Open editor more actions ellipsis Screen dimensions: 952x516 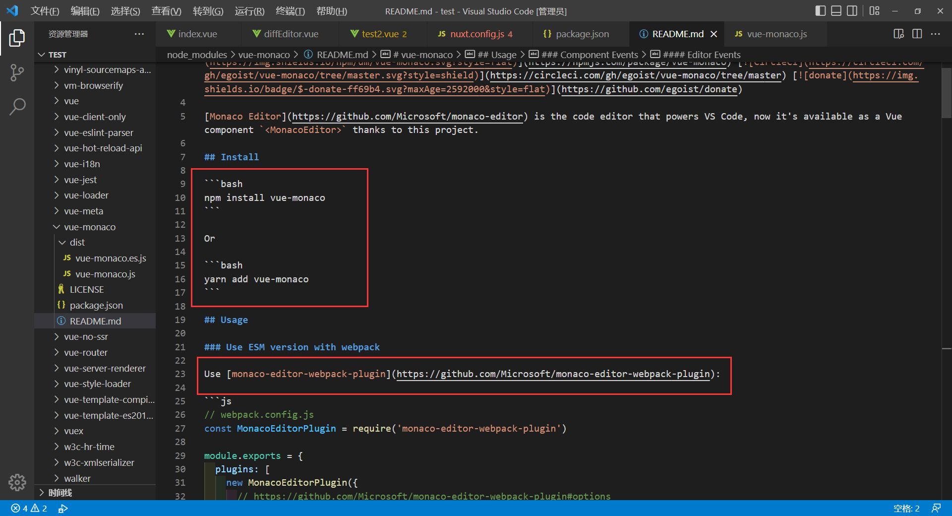coord(936,34)
